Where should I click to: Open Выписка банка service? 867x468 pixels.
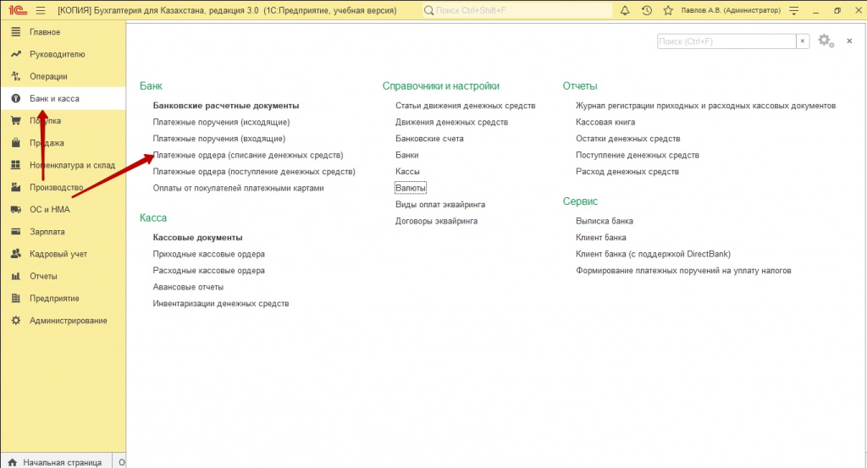click(605, 221)
